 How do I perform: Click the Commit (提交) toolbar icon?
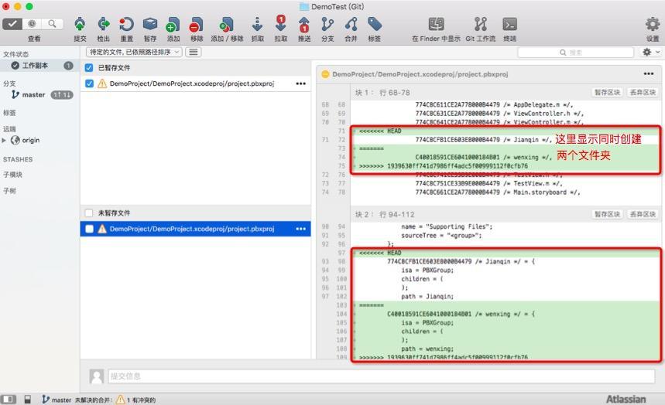80,25
